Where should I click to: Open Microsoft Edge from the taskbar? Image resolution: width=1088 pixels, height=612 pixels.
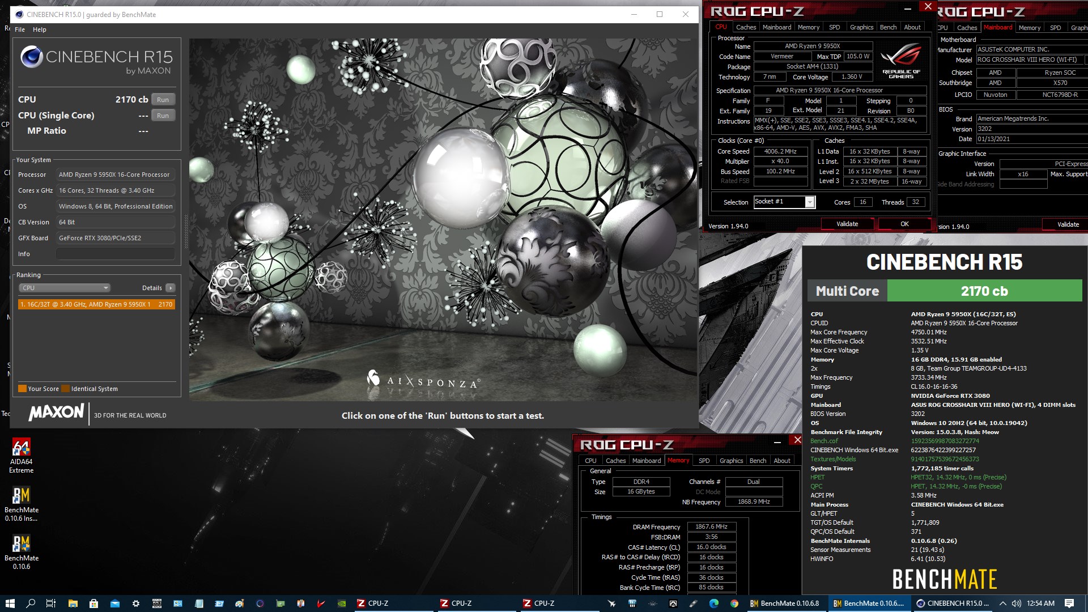click(x=713, y=603)
